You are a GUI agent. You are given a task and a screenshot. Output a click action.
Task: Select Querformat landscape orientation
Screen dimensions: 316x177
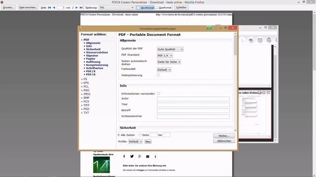[163, 8]
